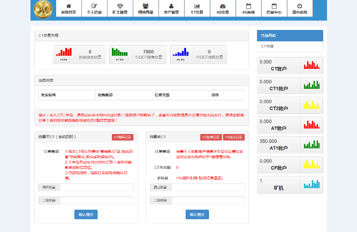This screenshot has height=232, width=357.
Task: Click the 历史成交总量 label
Action: coord(90,58)
